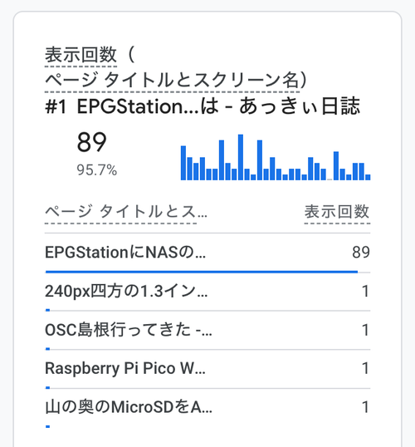This screenshot has width=415, height=447.
Task: Open the OSC島根行ってきた row
Action: click(207, 330)
